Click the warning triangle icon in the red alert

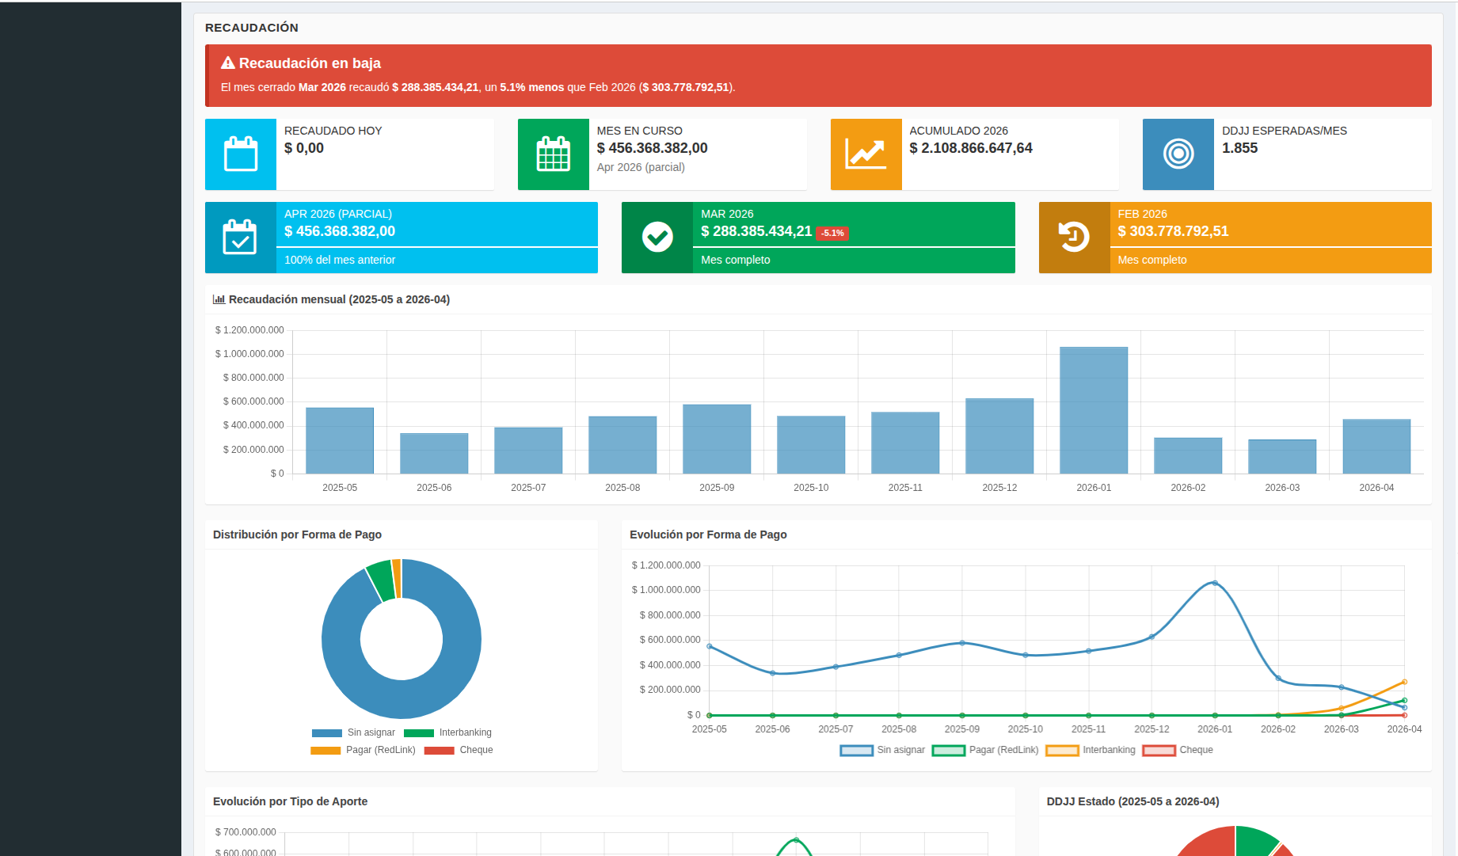[228, 63]
